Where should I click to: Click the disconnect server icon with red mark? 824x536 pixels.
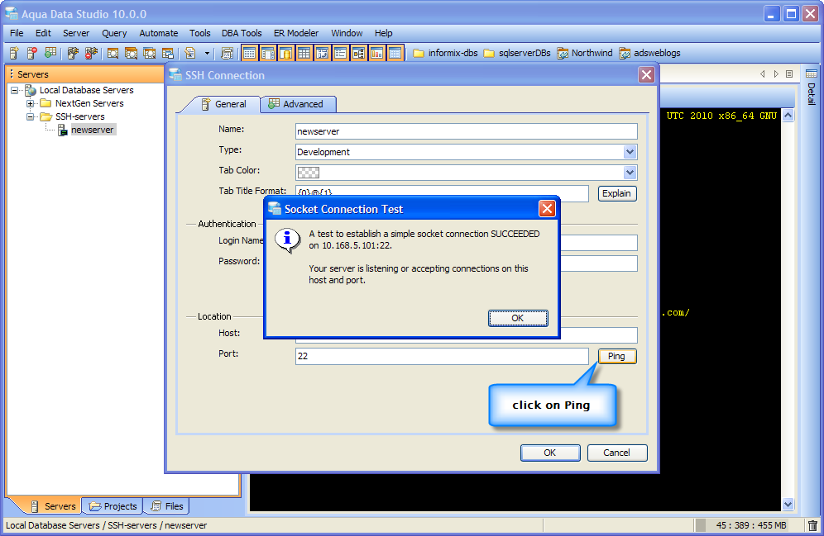[x=92, y=53]
